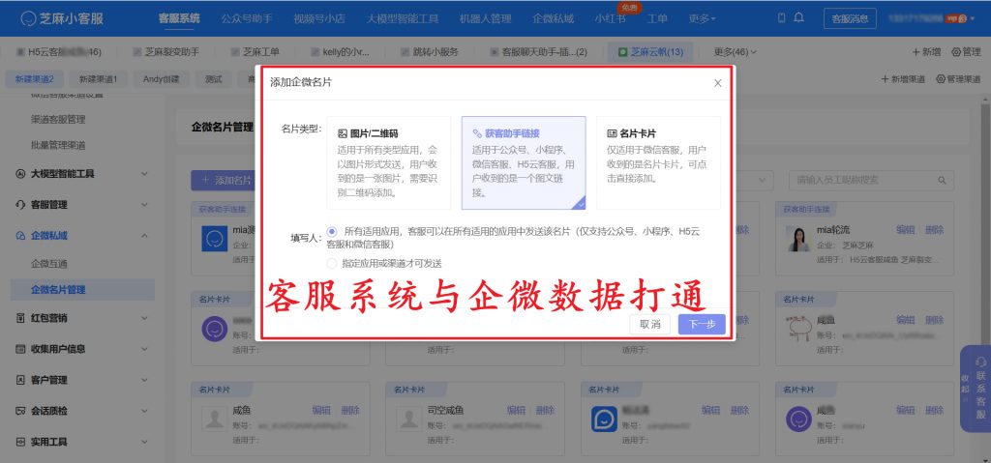
Task: Click 新增 at app tabs row
Action: (x=926, y=52)
